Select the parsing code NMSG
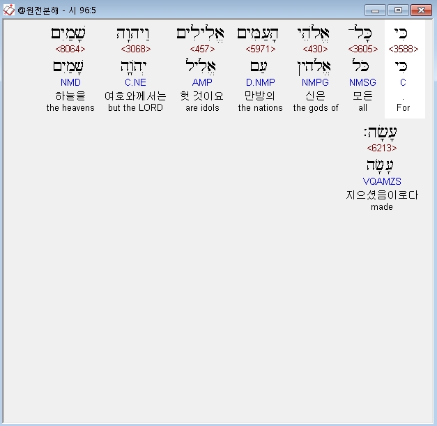The image size is (437, 426). 362,82
